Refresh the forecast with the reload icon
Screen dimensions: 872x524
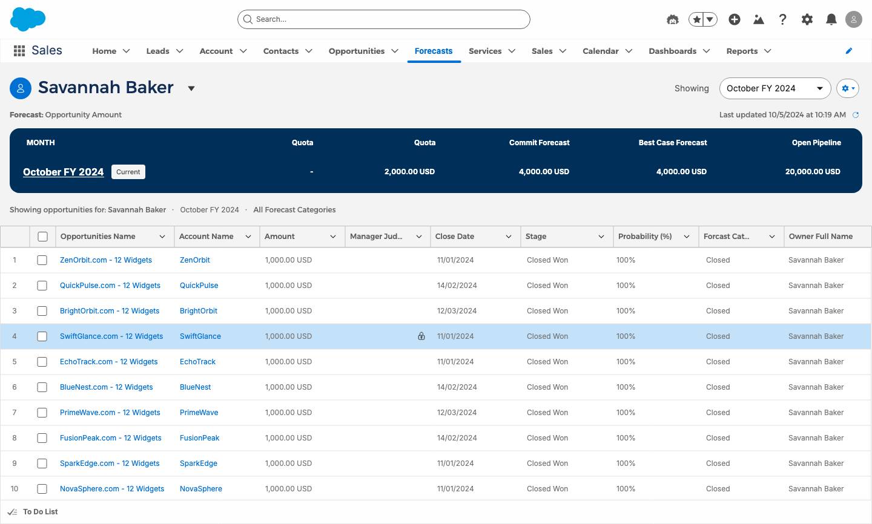coord(856,115)
